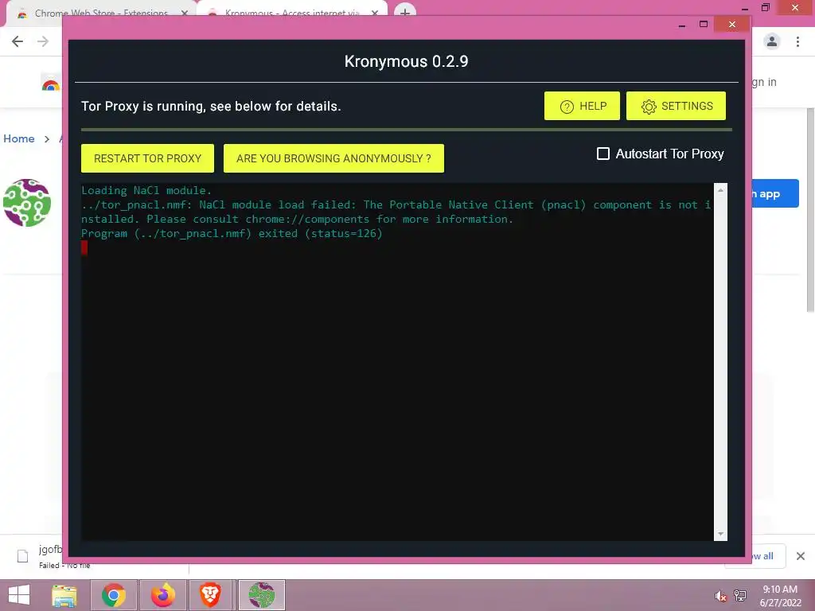The image size is (815, 611).
Task: Open Firefox from taskbar
Action: point(162,595)
